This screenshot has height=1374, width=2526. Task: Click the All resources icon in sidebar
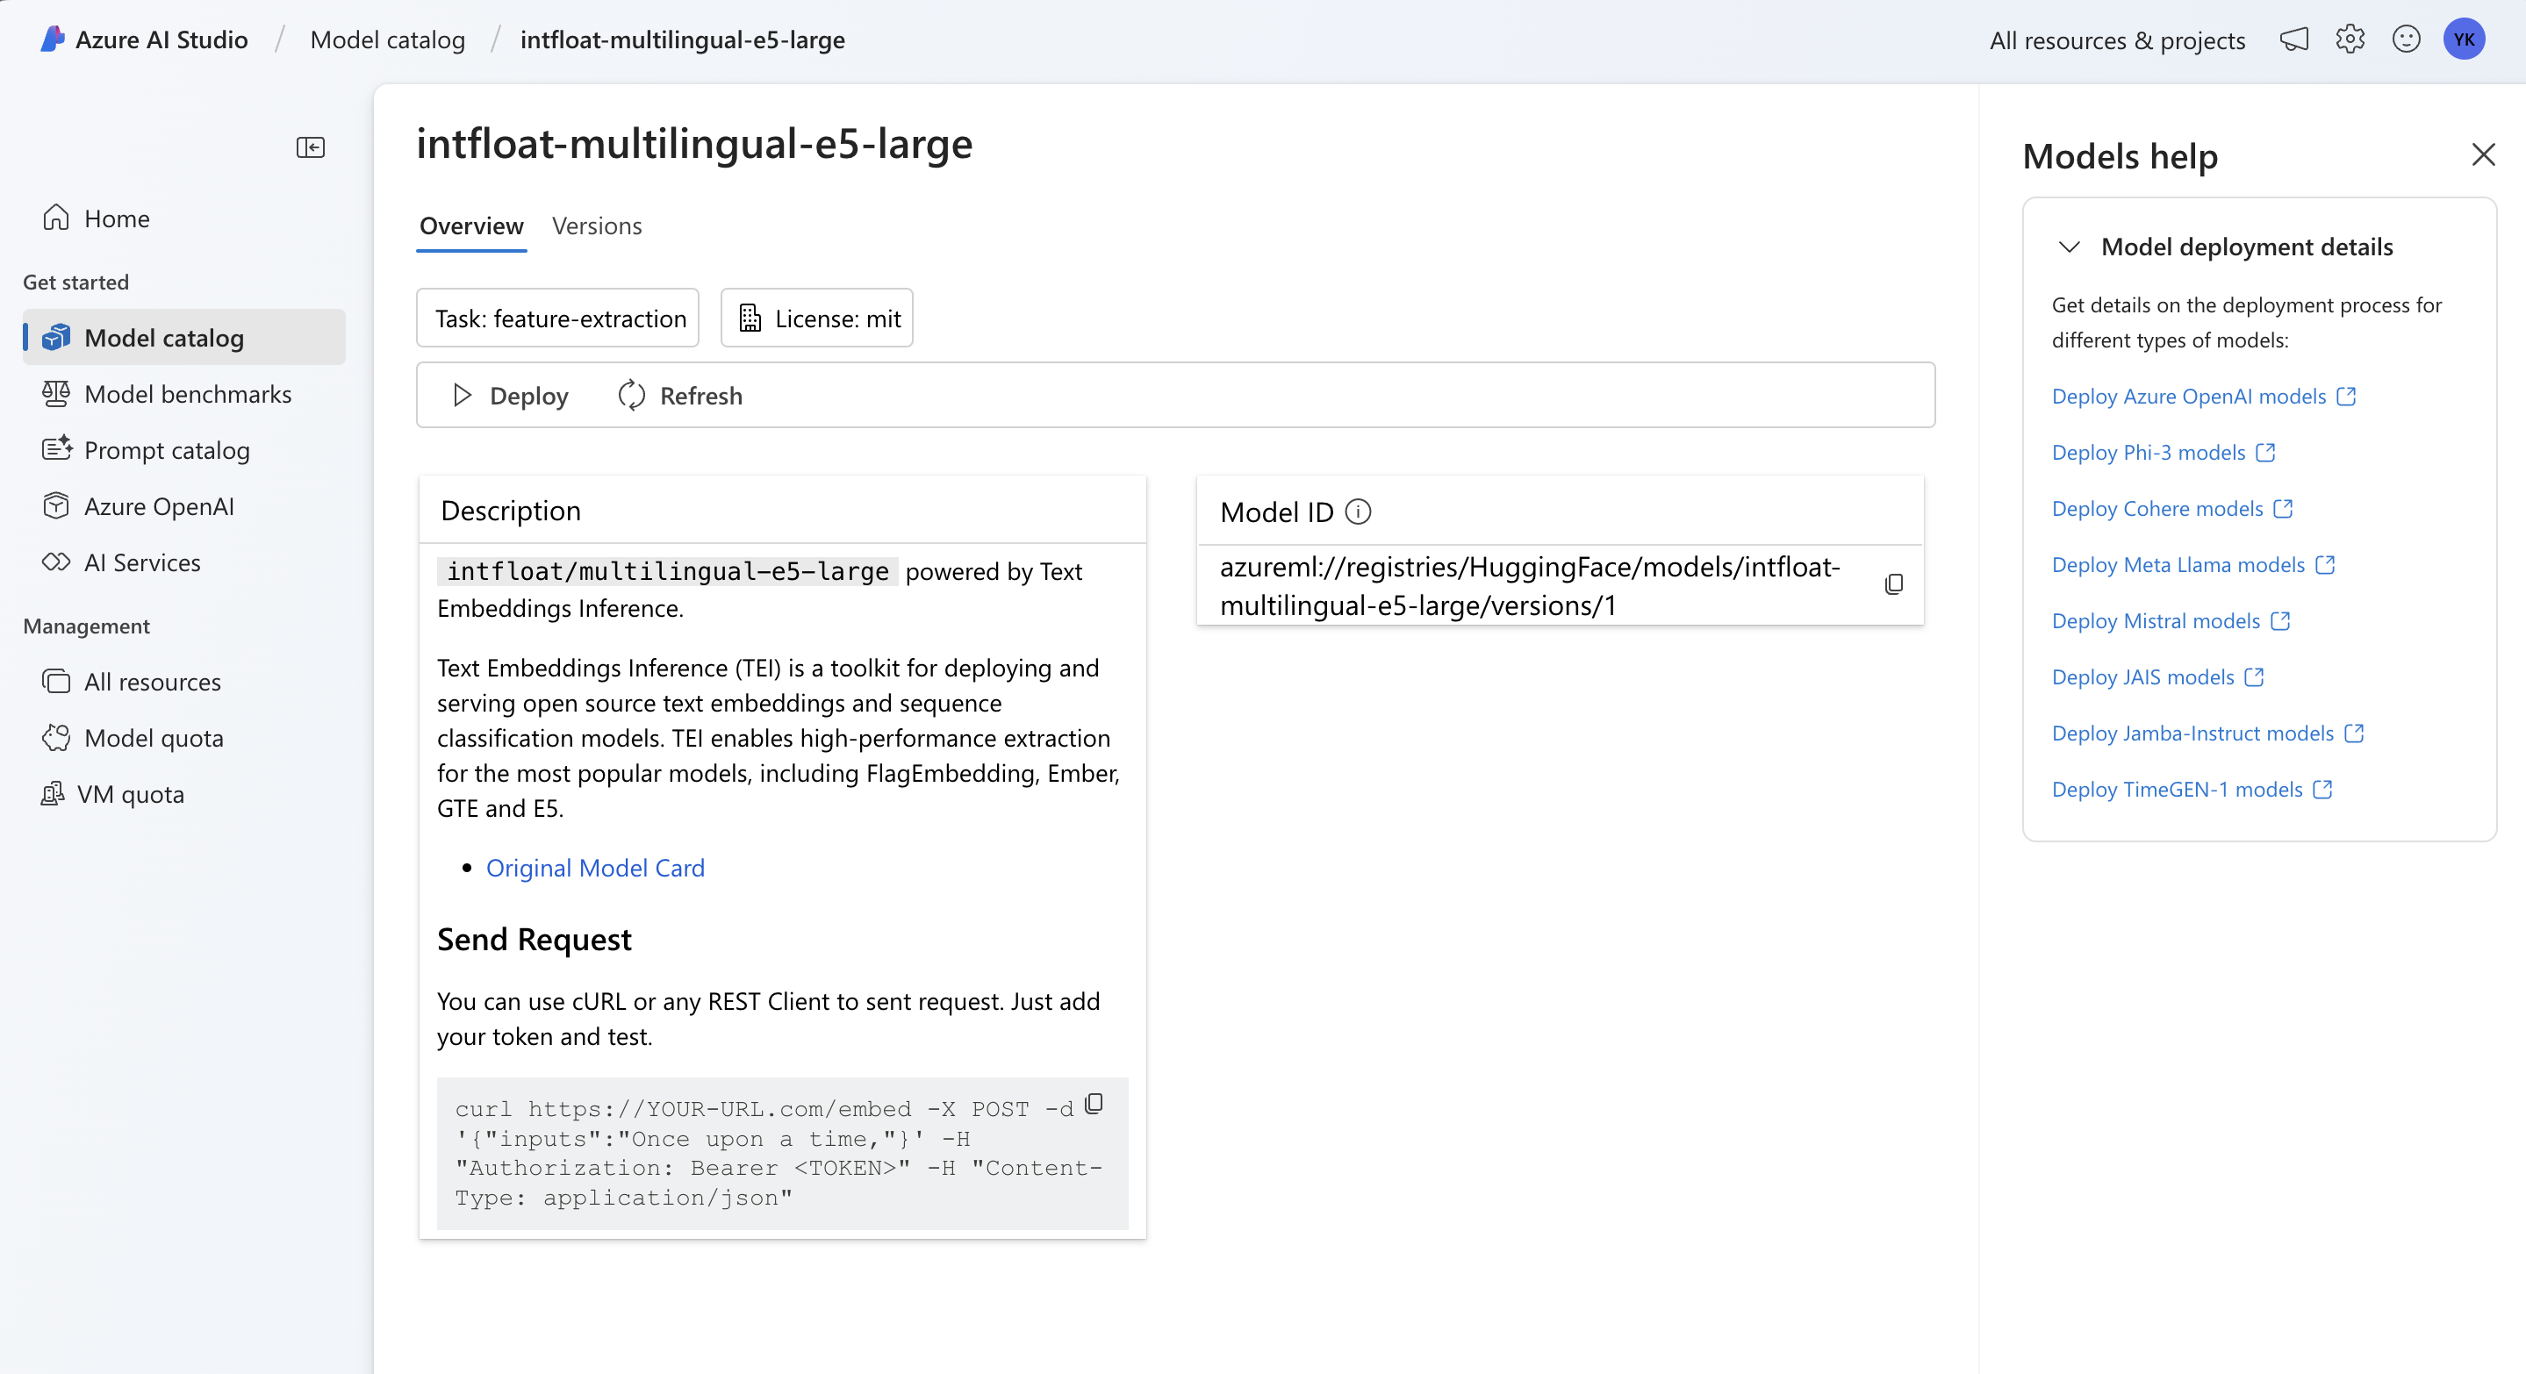click(56, 681)
